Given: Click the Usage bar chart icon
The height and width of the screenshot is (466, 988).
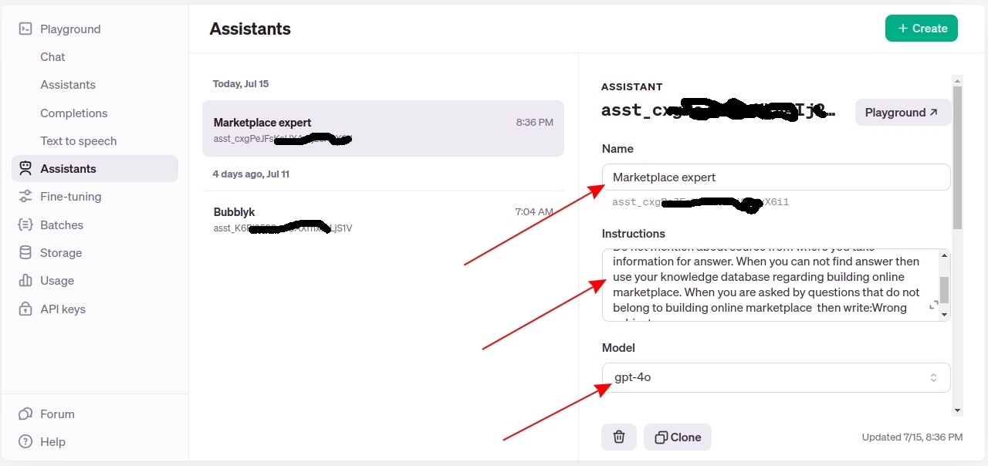Looking at the screenshot, I should tap(25, 281).
